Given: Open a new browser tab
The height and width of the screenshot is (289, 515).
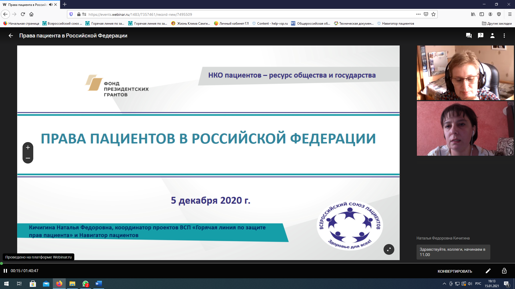Looking at the screenshot, I should pos(65,5).
